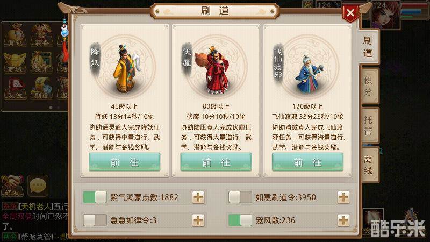Add more 如意刷道令 with plus button

tap(343, 197)
